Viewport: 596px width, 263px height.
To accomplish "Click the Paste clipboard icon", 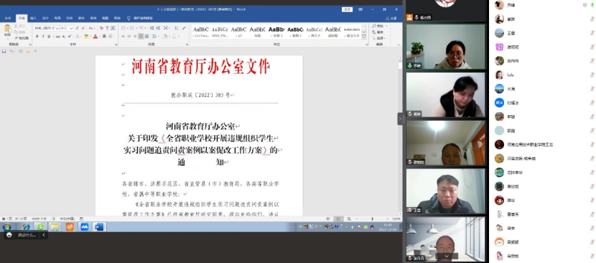I will pyautogui.click(x=7, y=29).
